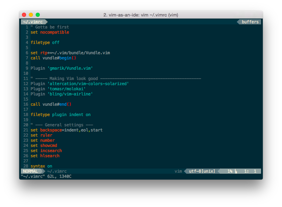282x207 pixels.
Task: Click the 'set rtp+=~/.vim/bundle/Vundle.vim' line
Action: click(x=70, y=53)
